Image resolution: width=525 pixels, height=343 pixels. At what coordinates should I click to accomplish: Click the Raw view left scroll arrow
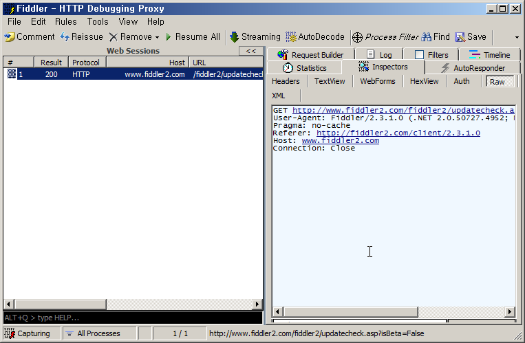pyautogui.click(x=277, y=312)
